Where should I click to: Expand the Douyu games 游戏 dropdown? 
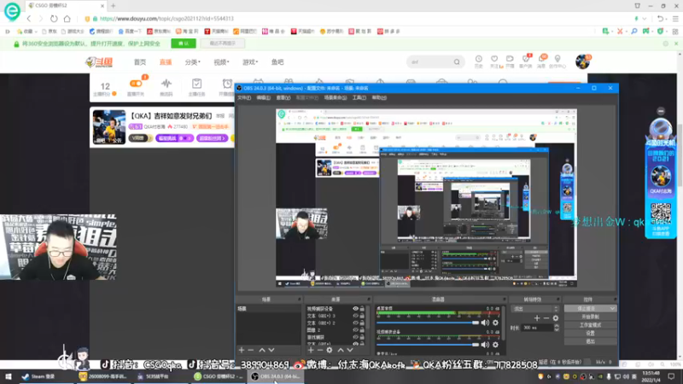click(250, 62)
